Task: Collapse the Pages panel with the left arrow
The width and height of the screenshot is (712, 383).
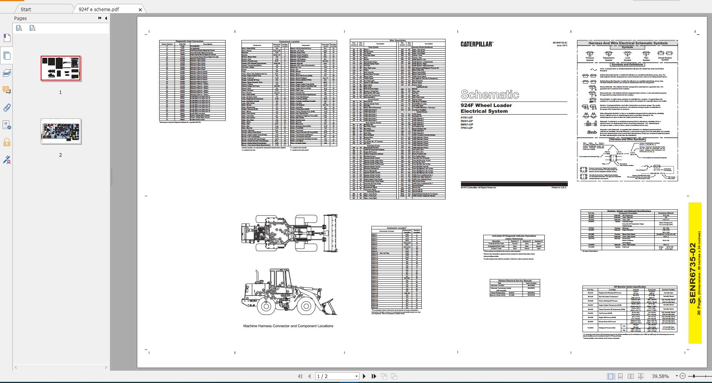Action: point(106,18)
